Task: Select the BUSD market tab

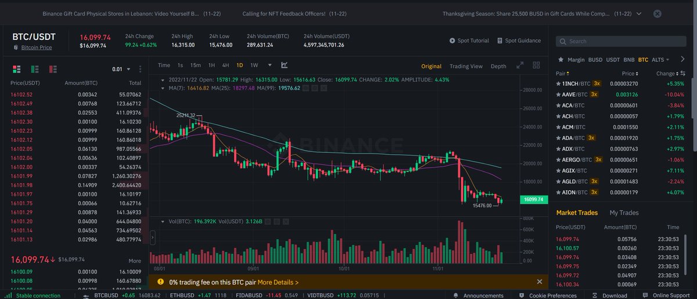Action: point(595,59)
